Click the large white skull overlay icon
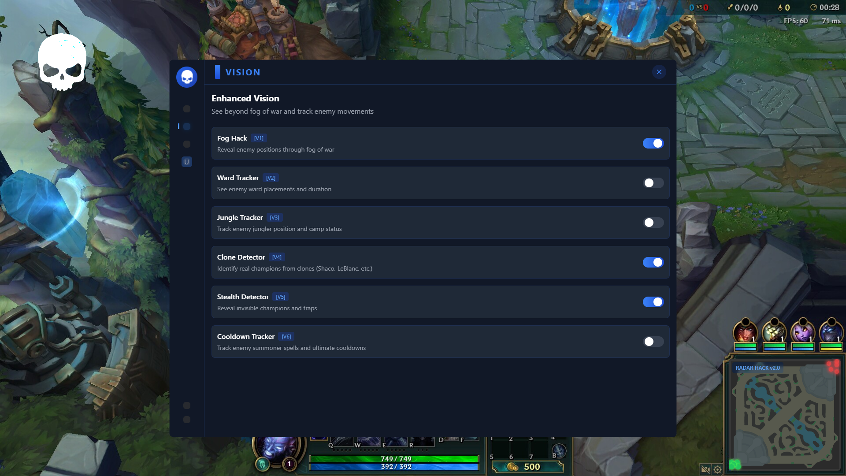 click(62, 62)
